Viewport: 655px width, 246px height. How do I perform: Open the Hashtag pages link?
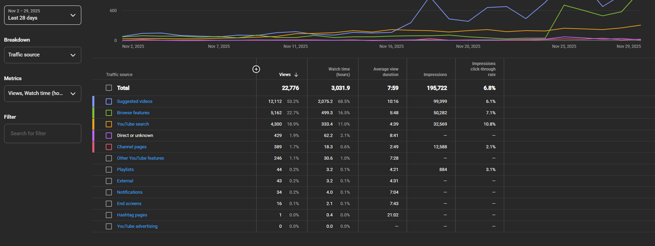click(x=132, y=215)
